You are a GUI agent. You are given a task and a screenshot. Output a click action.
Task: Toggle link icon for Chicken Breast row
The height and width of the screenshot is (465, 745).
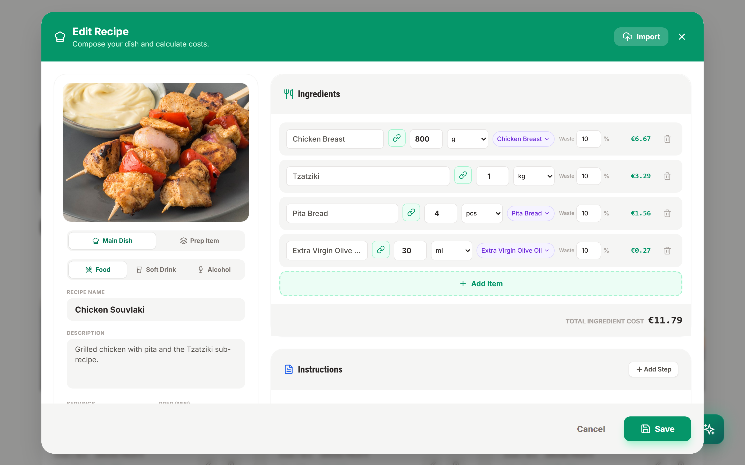pos(397,138)
